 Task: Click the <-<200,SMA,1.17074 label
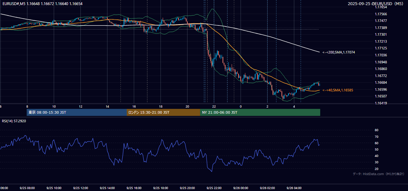tap(339, 52)
